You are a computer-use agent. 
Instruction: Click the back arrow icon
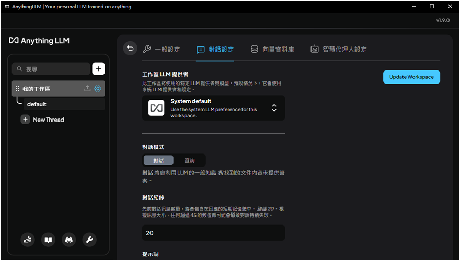[130, 49]
